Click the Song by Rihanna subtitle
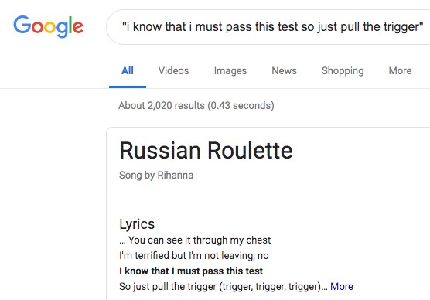 156,176
